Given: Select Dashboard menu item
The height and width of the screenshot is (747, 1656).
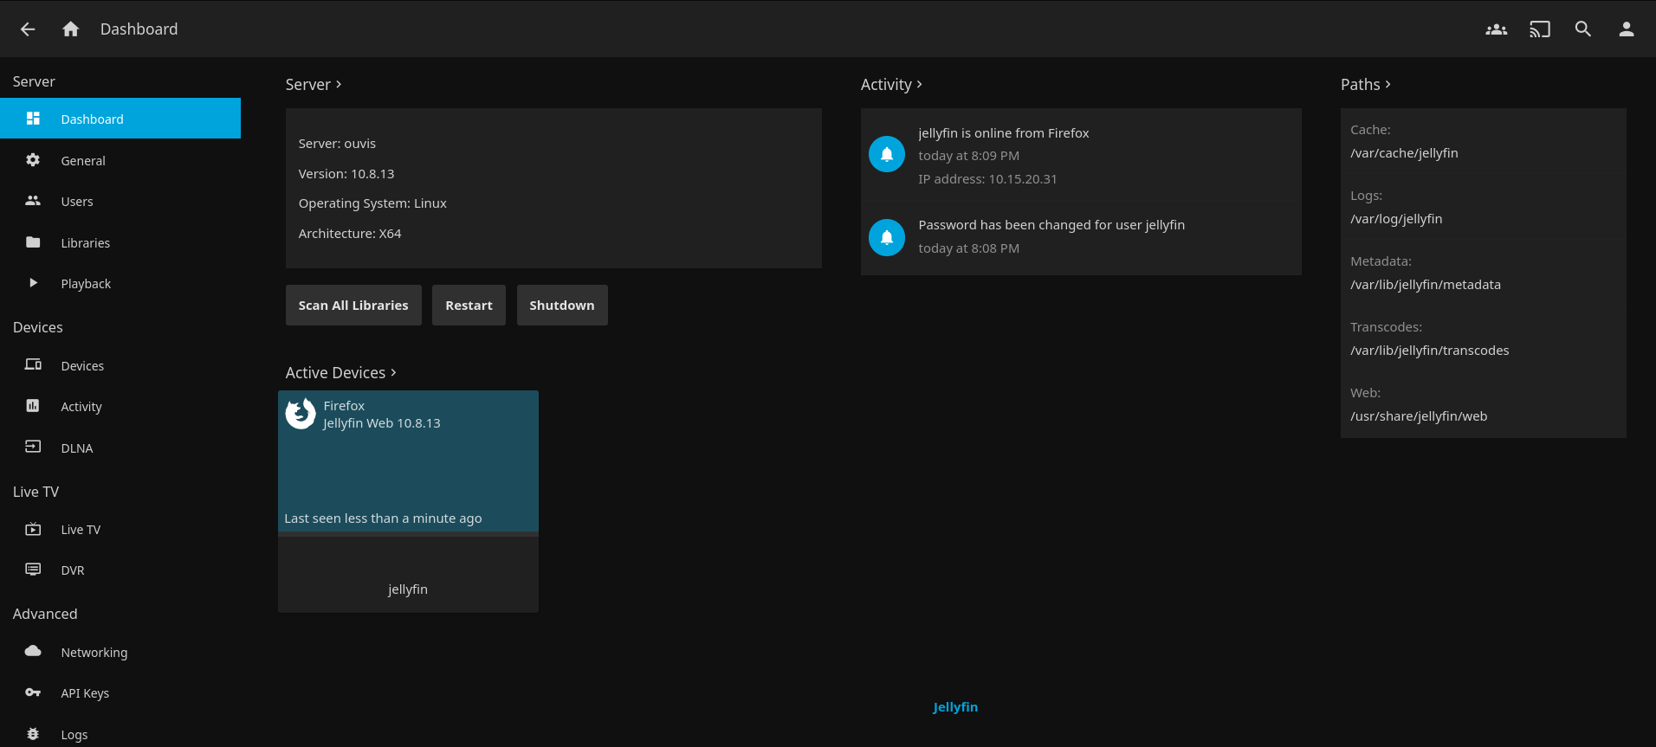Looking at the screenshot, I should pos(120,119).
